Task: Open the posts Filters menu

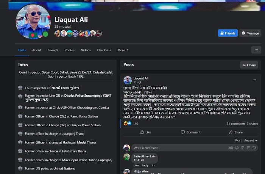Action: point(249,65)
